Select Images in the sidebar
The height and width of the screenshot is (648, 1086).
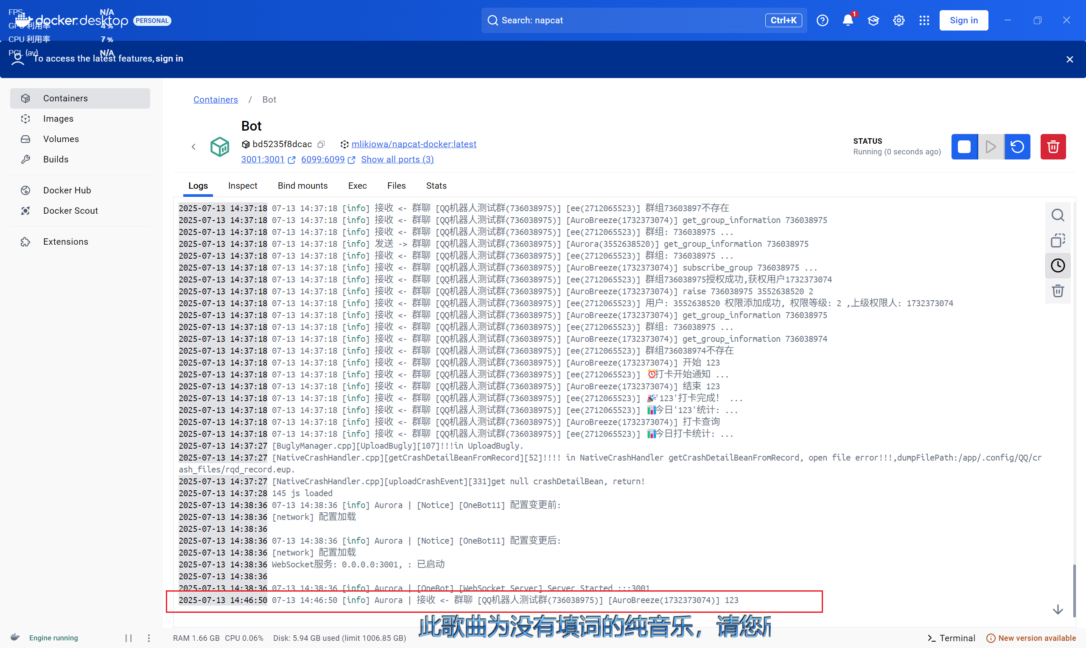(x=59, y=118)
